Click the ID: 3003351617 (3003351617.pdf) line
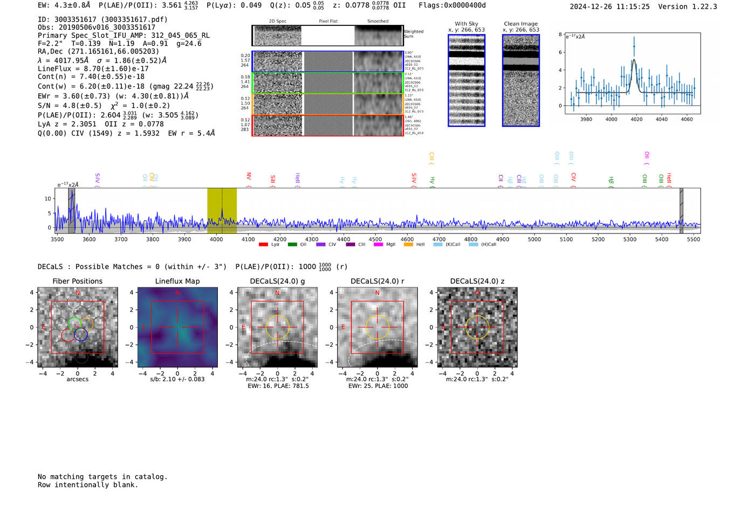Viewport: 755px width, 514px height. [x=102, y=19]
